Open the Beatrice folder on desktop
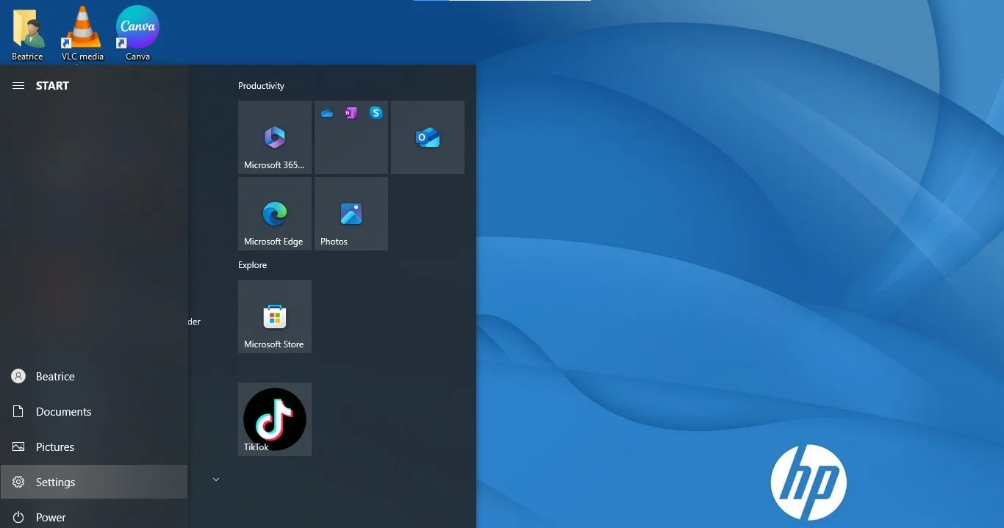The height and width of the screenshot is (528, 1004). click(27, 35)
